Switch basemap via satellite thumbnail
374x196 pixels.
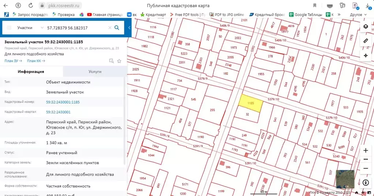(x=345, y=179)
